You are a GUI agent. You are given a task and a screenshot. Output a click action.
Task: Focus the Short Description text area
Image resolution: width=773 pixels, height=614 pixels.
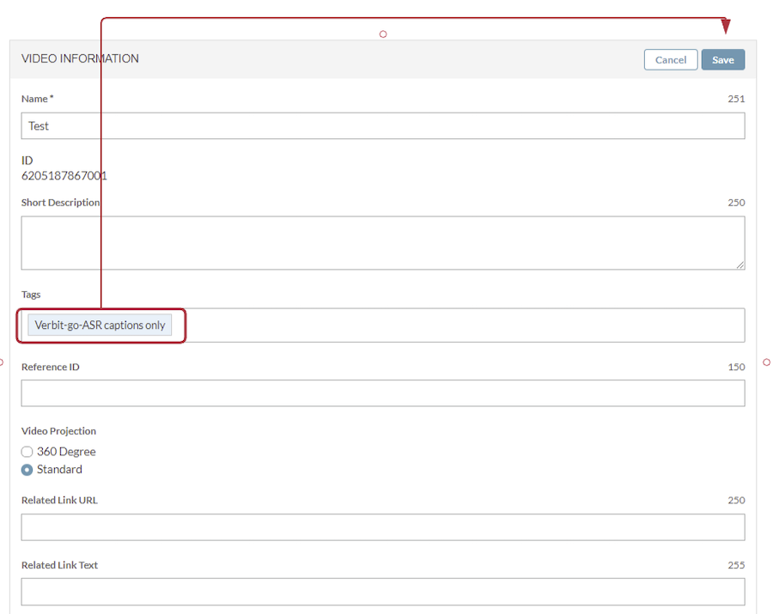tap(382, 242)
